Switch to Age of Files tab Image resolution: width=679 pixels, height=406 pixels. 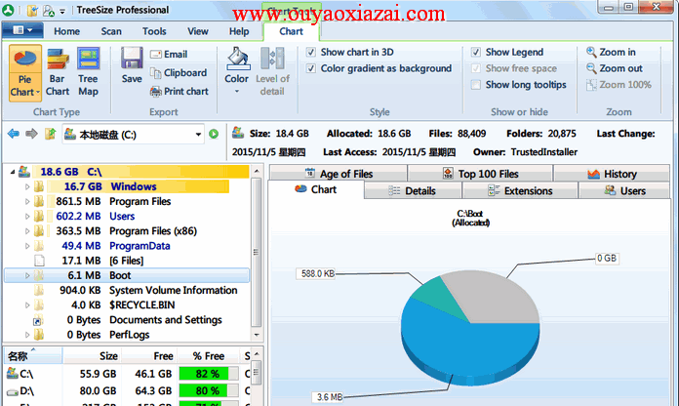(339, 174)
